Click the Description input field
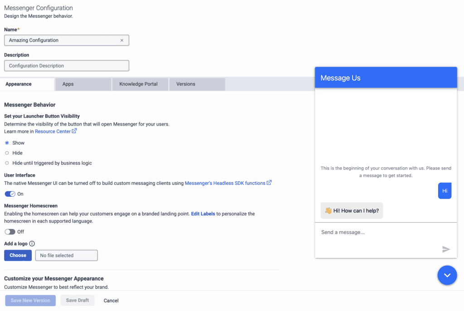This screenshot has height=311, width=464. tap(66, 65)
